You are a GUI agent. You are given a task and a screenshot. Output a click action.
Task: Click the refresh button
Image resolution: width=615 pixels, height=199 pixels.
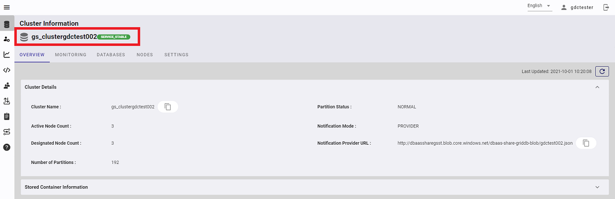(x=602, y=72)
